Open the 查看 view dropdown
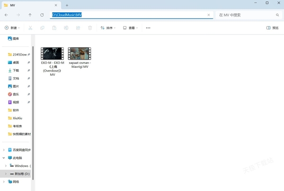The image size is (284, 191). coord(131,28)
